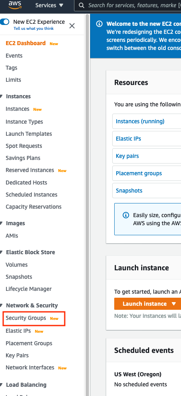Click the Resources panel heading
The height and width of the screenshot is (396, 181).
(131, 83)
